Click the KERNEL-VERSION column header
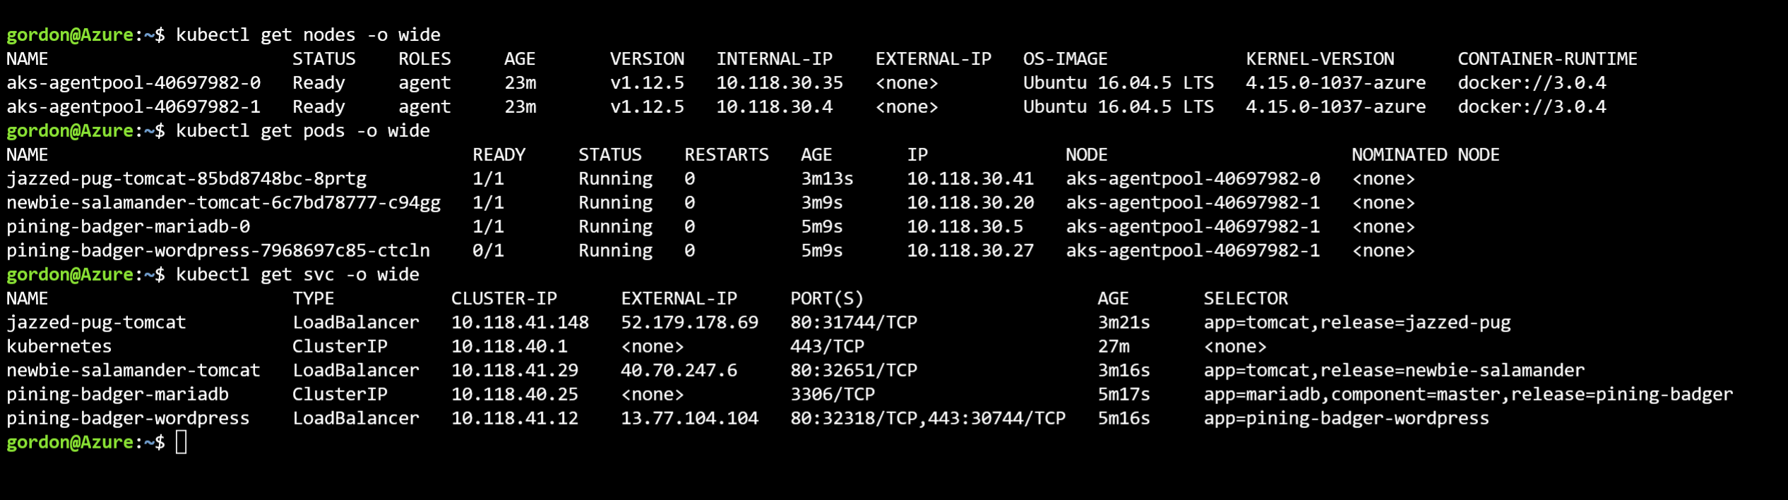 coord(1320,59)
